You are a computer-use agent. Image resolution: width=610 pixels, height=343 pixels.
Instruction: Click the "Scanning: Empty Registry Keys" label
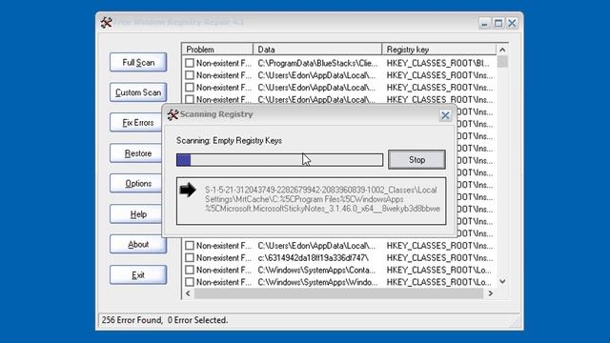[229, 140]
